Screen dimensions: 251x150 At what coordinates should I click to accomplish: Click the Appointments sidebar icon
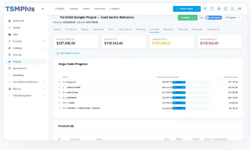coord(10,68)
